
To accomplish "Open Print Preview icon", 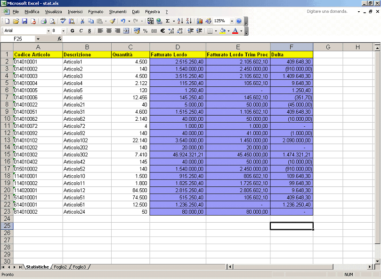I will pos(52,21).
